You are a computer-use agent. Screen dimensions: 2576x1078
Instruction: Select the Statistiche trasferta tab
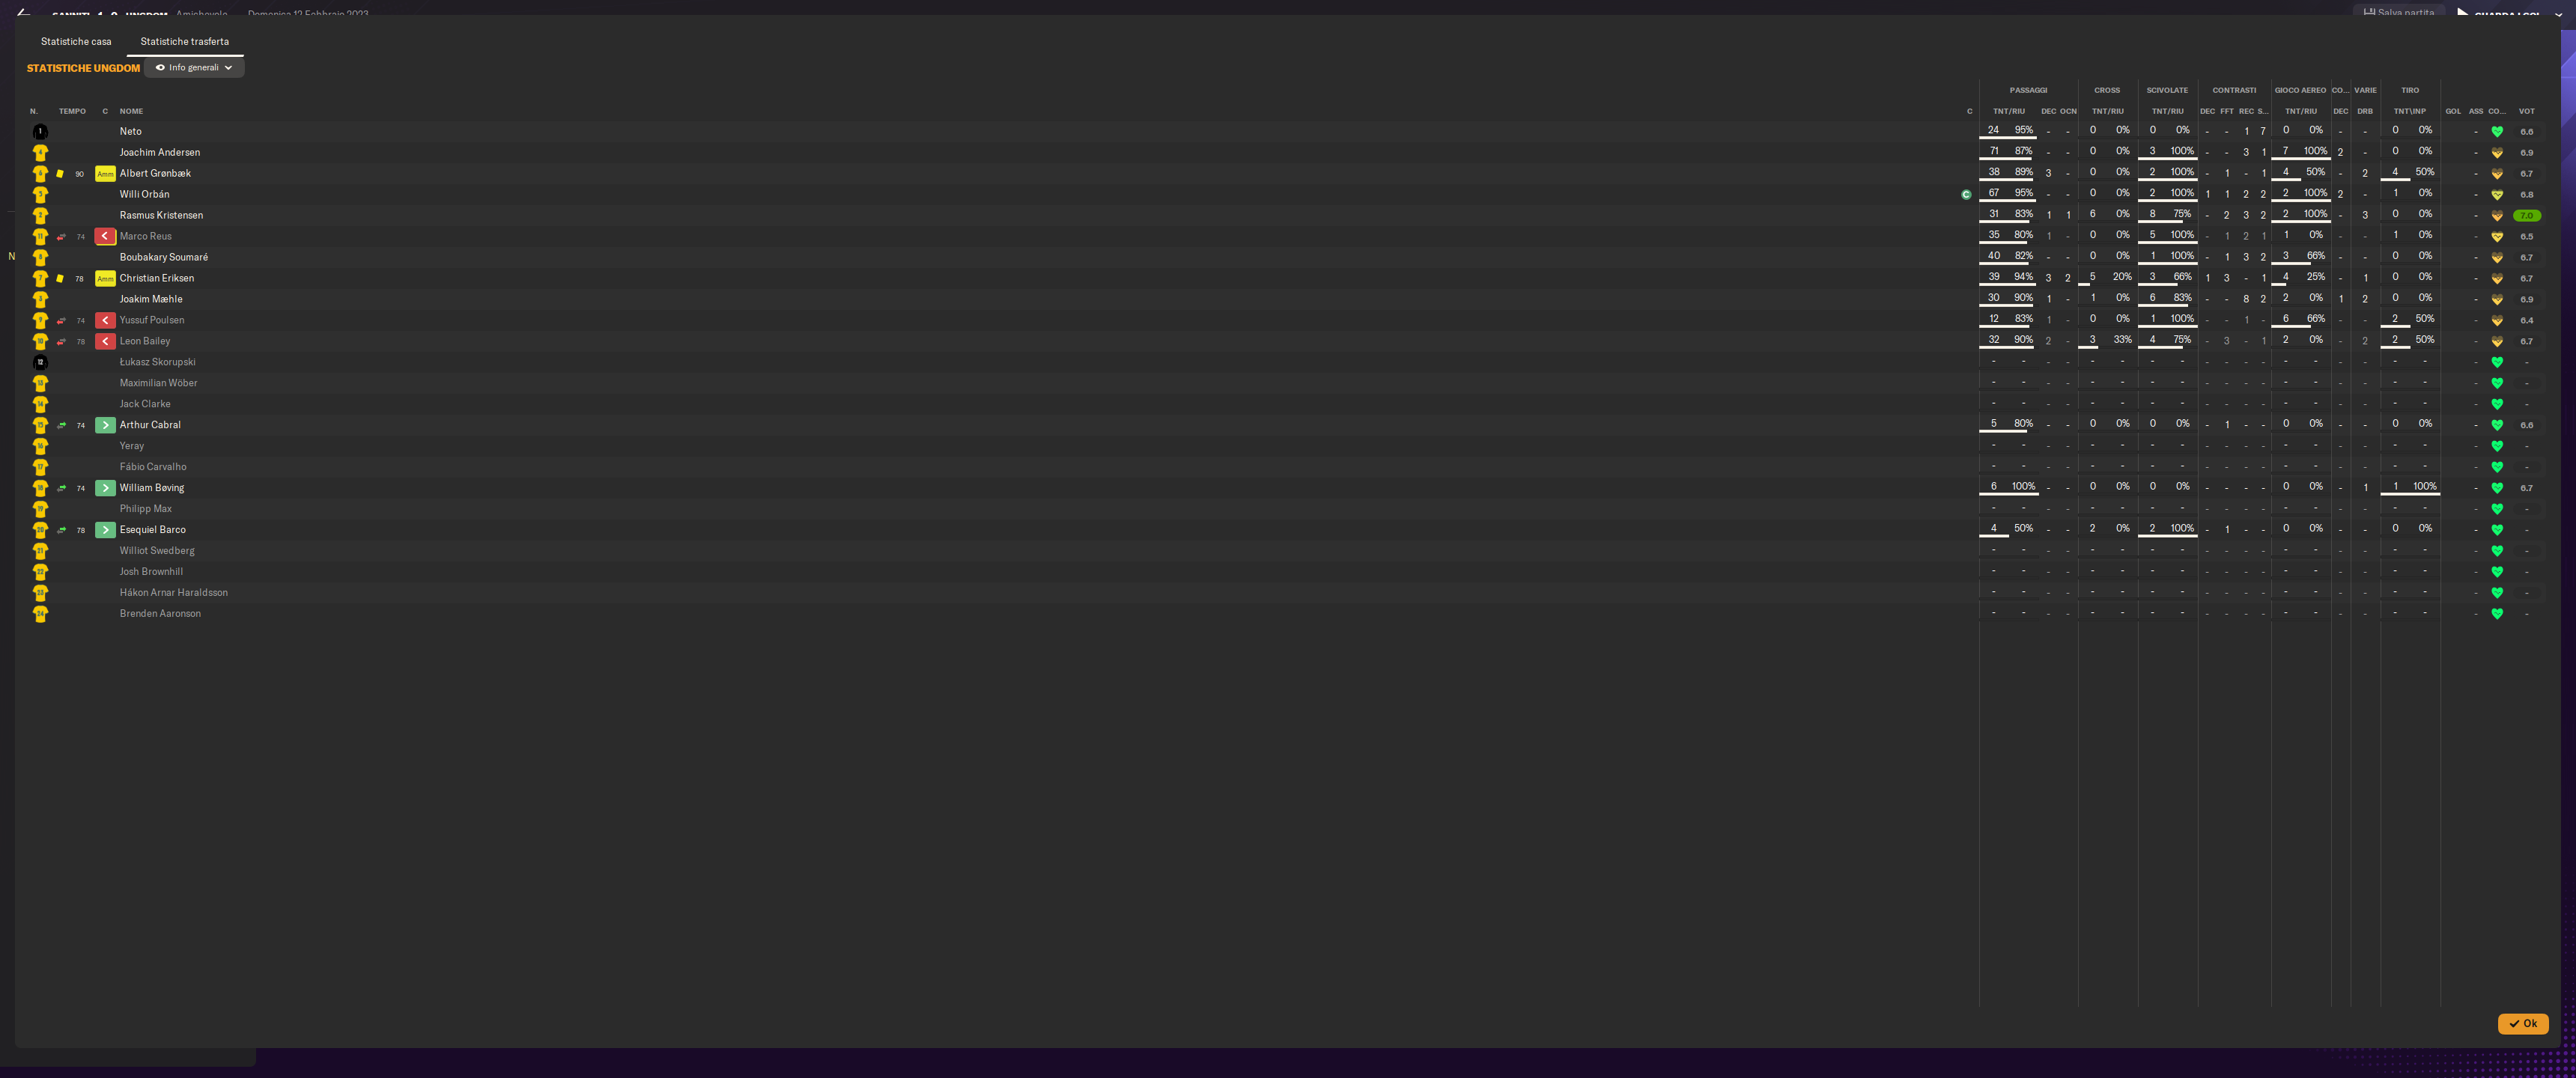point(184,42)
